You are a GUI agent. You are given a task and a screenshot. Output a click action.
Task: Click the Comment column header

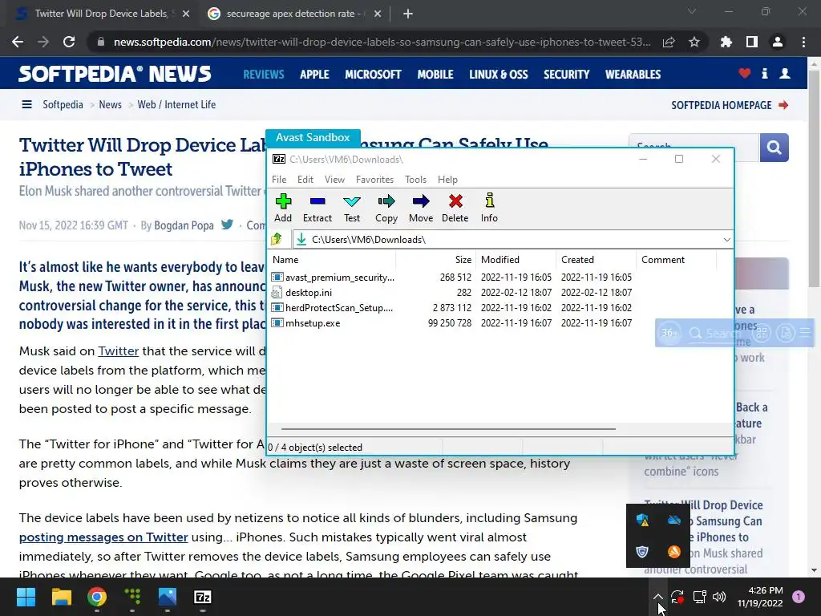676,259
